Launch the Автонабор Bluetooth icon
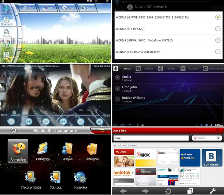224x195 pixels. [18, 151]
